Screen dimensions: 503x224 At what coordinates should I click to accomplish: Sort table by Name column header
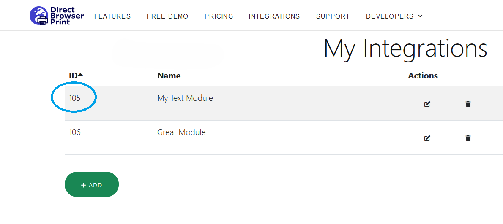[x=169, y=76]
